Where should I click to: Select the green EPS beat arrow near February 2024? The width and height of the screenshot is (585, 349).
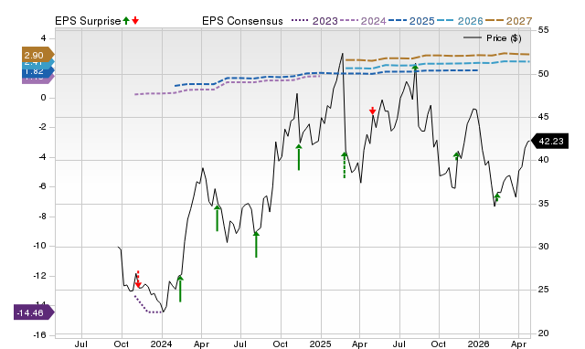[180, 289]
